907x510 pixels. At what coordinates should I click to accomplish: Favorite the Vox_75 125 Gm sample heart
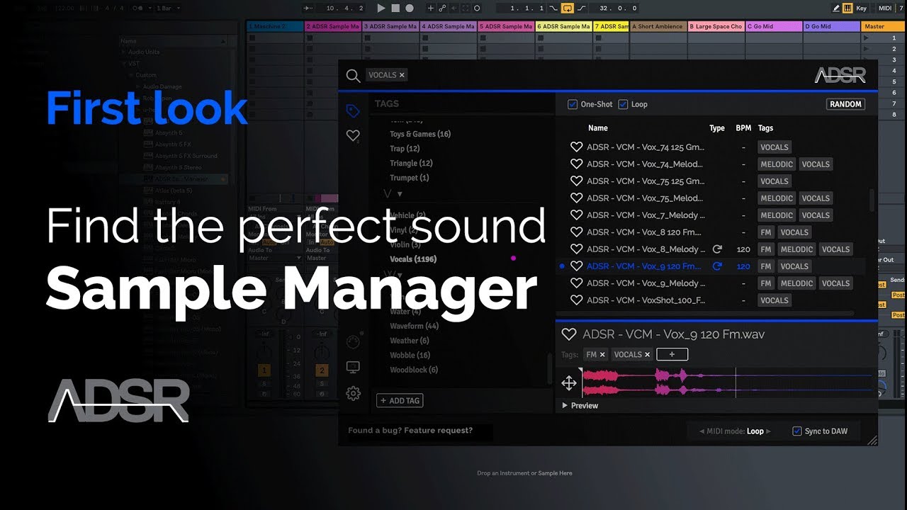coord(576,181)
